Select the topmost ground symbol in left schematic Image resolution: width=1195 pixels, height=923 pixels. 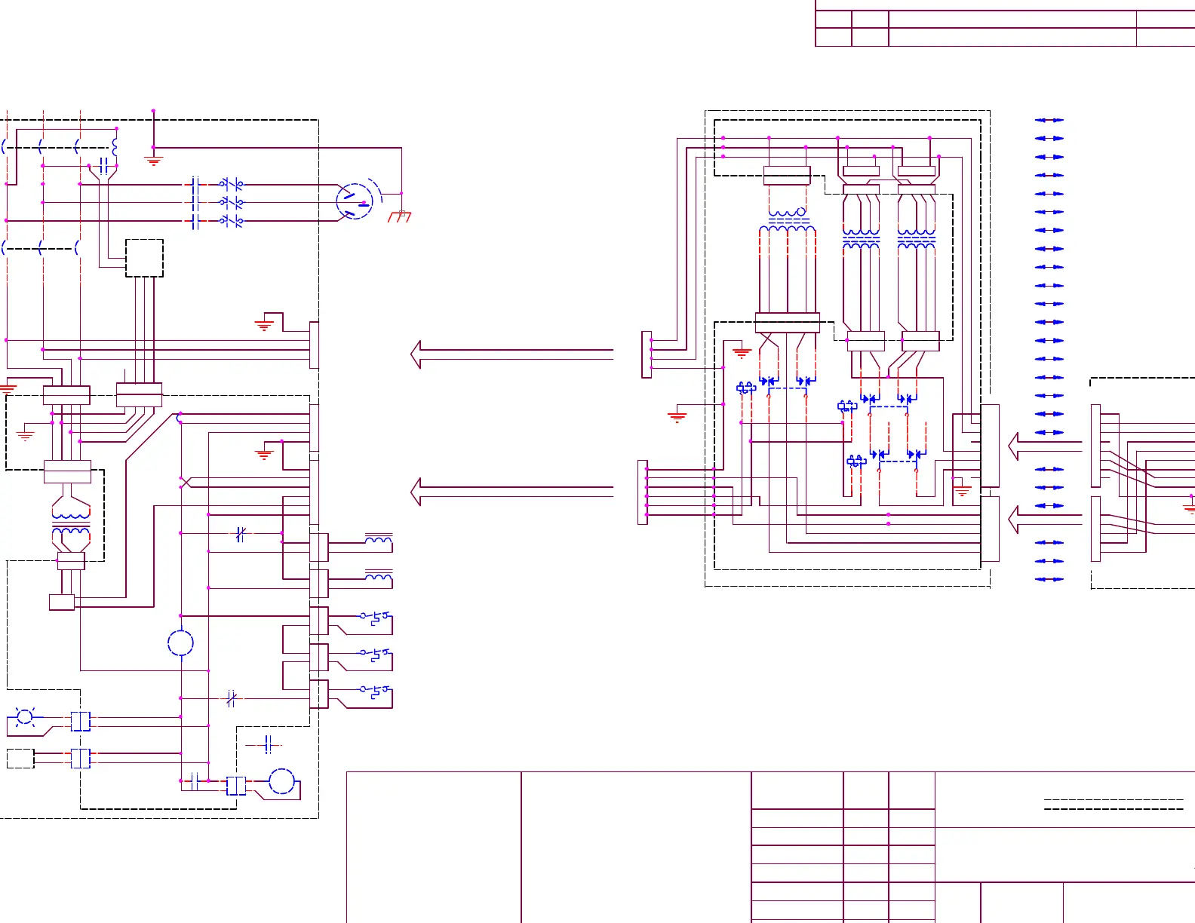(153, 161)
